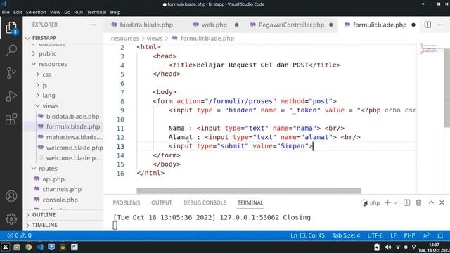Select the formulir.blade.php editor tab
The image size is (450, 253).
tap(379, 25)
